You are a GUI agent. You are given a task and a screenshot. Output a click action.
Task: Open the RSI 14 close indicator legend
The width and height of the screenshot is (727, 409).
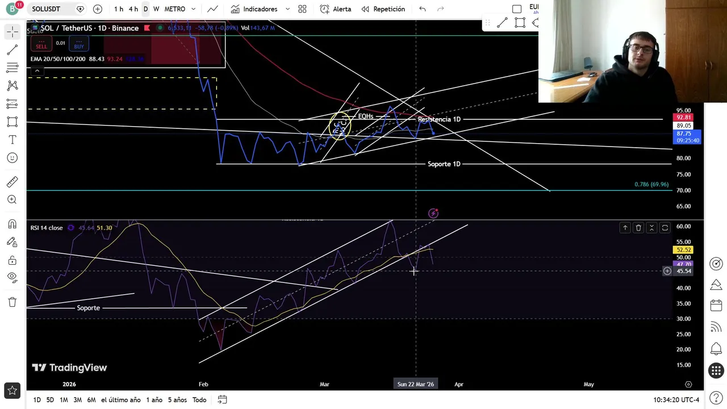(x=47, y=228)
